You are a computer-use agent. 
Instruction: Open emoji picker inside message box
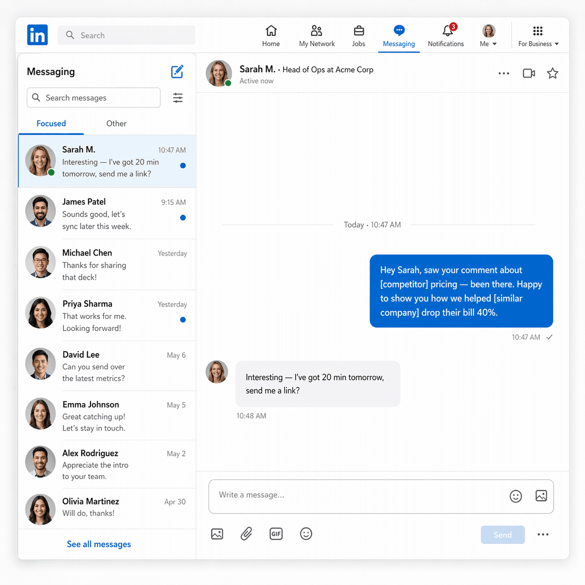tap(516, 496)
